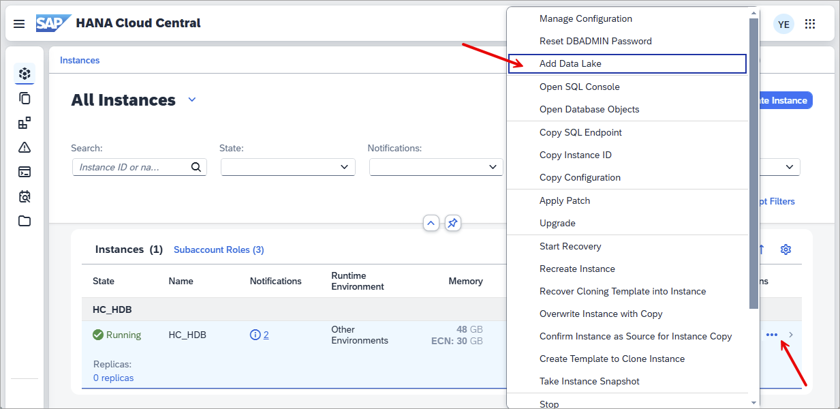Choose Recreate Instance
This screenshot has height=409, width=840.
628,269
